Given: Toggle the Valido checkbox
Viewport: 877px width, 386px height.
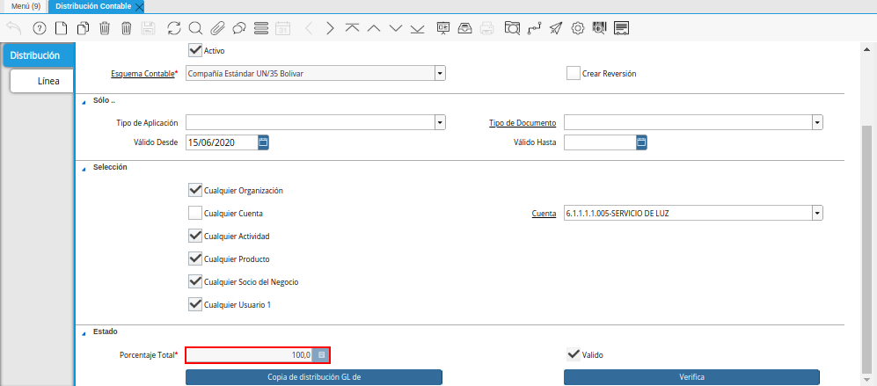Looking at the screenshot, I should (574, 354).
